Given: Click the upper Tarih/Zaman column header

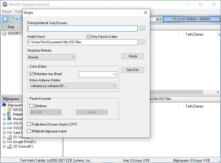Looking at the screenshot, I should pyautogui.click(x=194, y=34).
